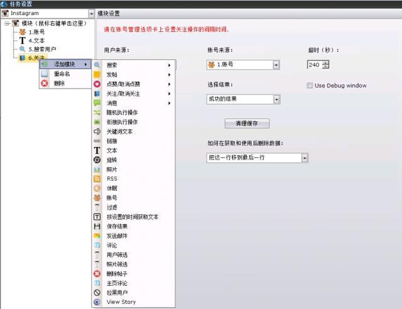Click the View Story eye icon
The image size is (402, 309).
pos(97,302)
